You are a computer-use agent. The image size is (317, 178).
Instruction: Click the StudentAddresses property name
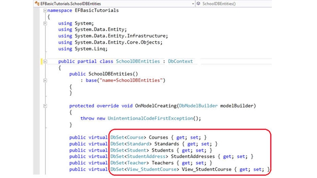point(193,156)
